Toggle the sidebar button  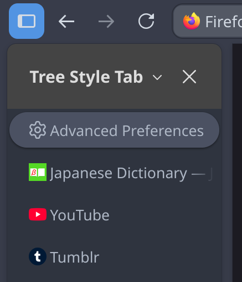tap(27, 21)
